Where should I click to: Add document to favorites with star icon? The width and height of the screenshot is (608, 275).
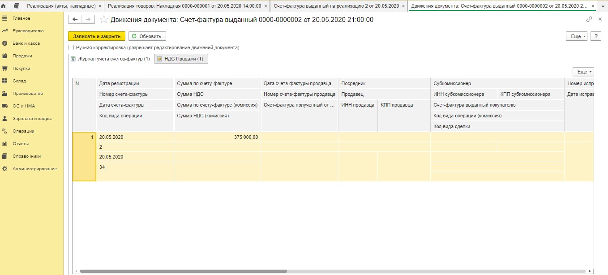click(103, 20)
